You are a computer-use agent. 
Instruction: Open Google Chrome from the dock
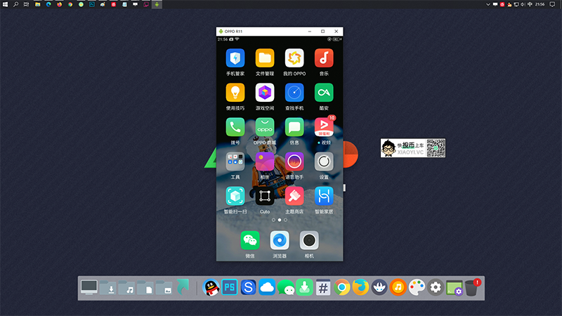[342, 287]
